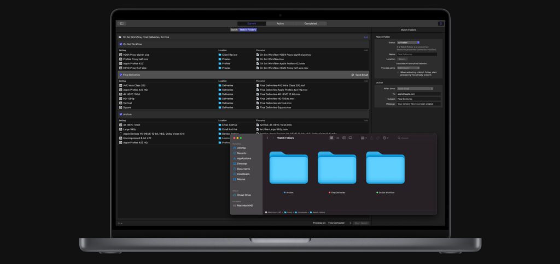
Task: Uncheck the On Set Workflow watch folder
Action: [121, 44]
